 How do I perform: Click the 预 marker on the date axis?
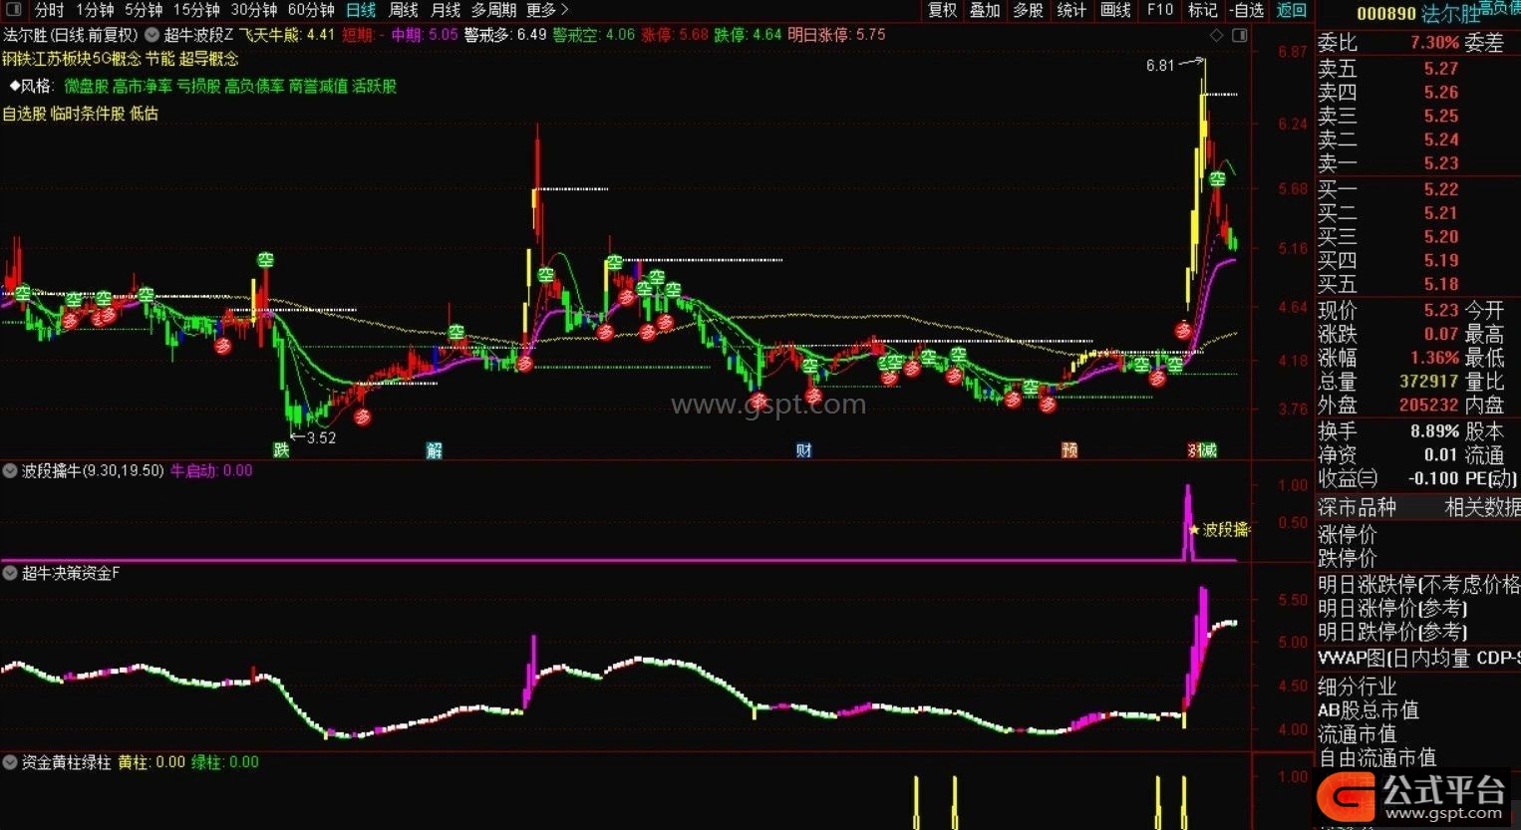click(x=1069, y=450)
